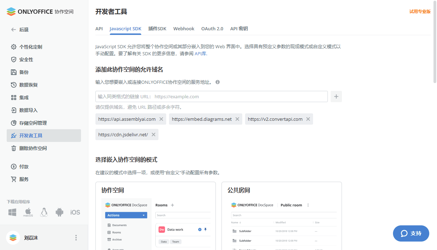437x250 pixels.
Task: Switch to the API 密钥 tab
Action: coord(239,29)
